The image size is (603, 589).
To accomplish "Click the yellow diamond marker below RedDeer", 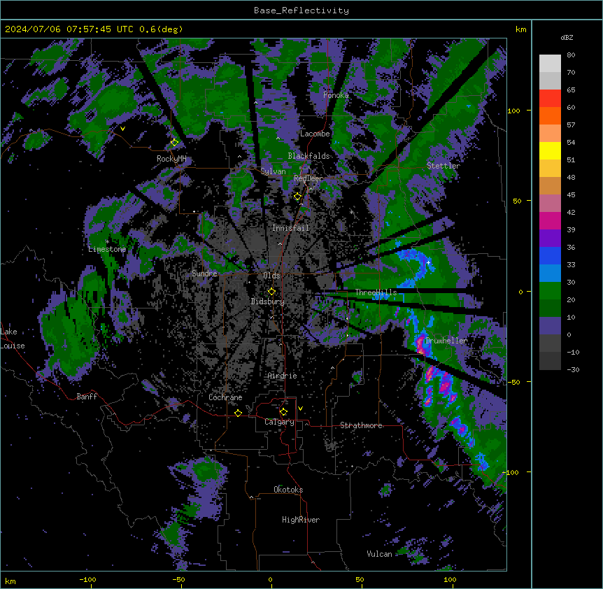I will click(x=297, y=197).
